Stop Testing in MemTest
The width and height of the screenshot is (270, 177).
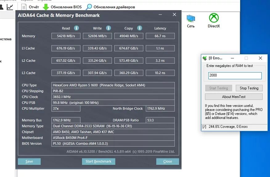point(249,88)
